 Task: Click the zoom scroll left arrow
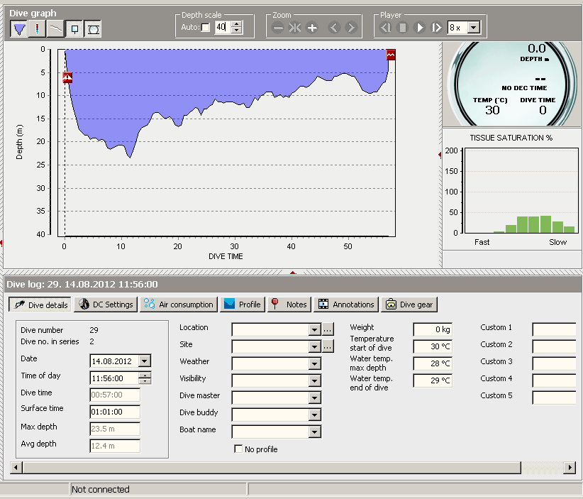334,28
